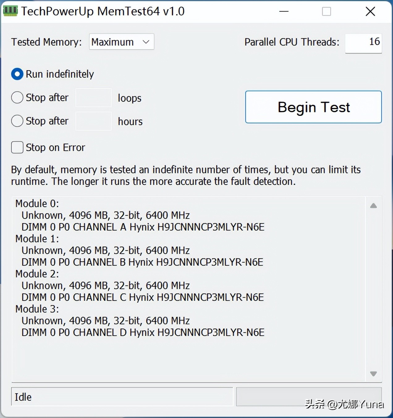Select the Module 0: line
This screenshot has height=418, width=393.
click(x=37, y=203)
